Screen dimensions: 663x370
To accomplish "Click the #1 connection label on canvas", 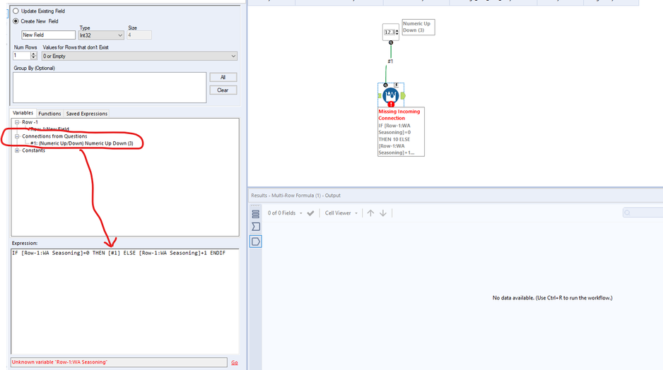I will pyautogui.click(x=390, y=61).
